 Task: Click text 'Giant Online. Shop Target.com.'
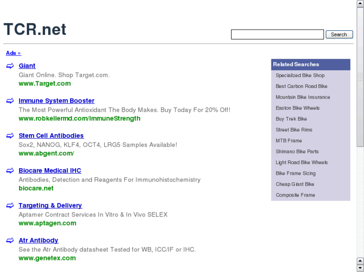tap(64, 75)
